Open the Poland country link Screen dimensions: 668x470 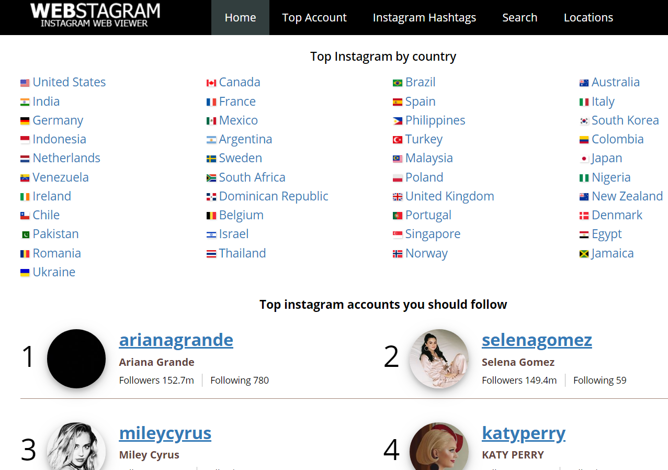coord(424,177)
